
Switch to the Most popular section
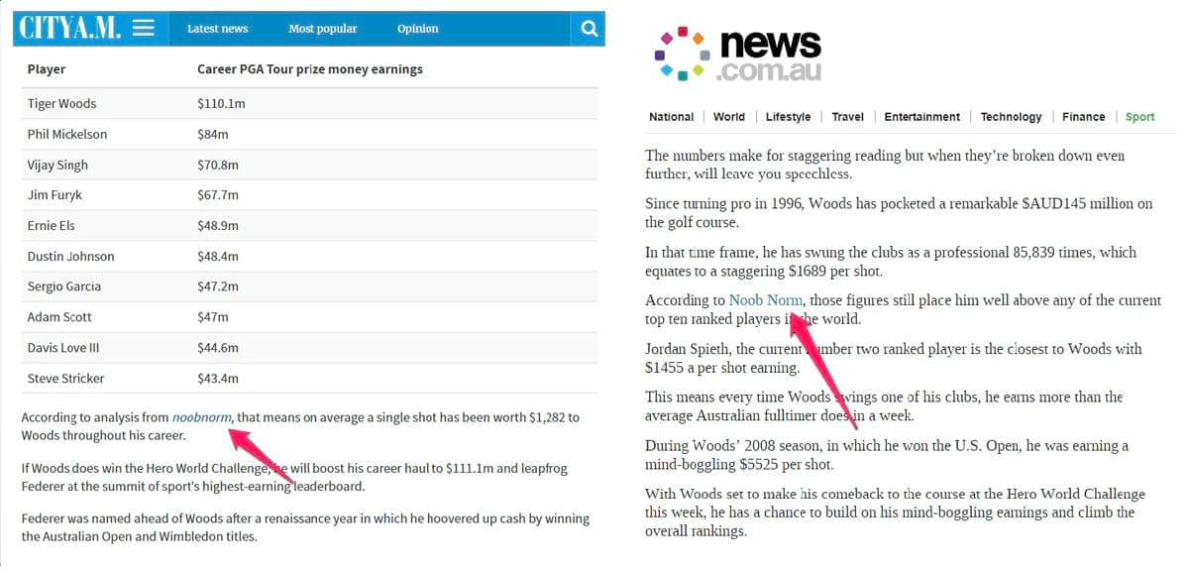point(322,29)
